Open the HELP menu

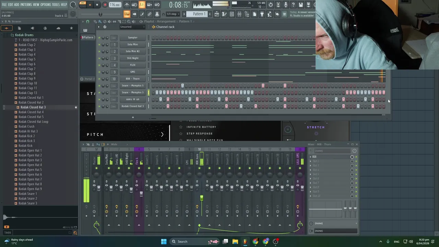64,4
